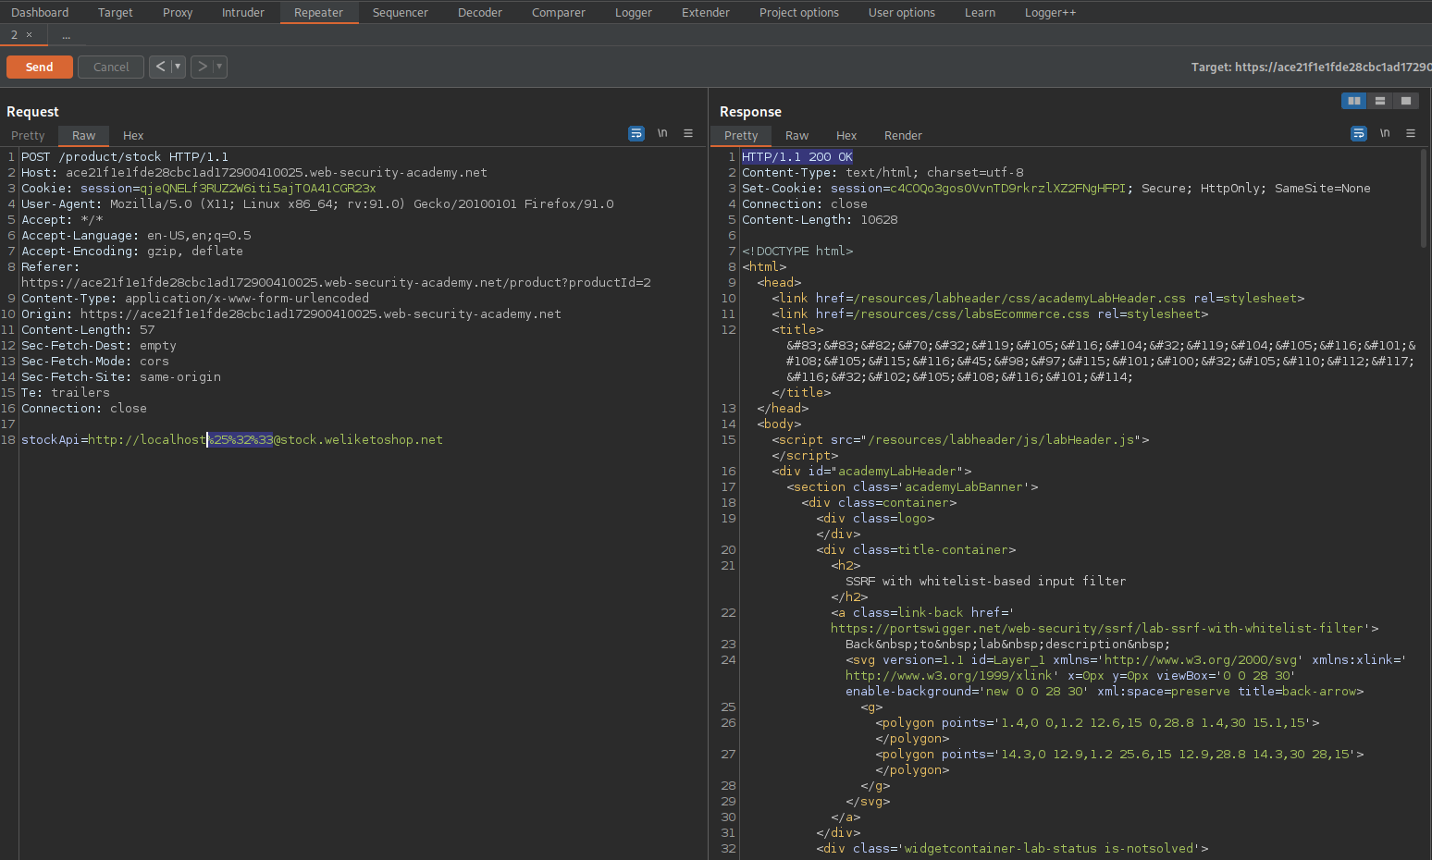Click the Cookie session value in request
Screen dimensions: 1432x860
pyautogui.click(x=258, y=188)
